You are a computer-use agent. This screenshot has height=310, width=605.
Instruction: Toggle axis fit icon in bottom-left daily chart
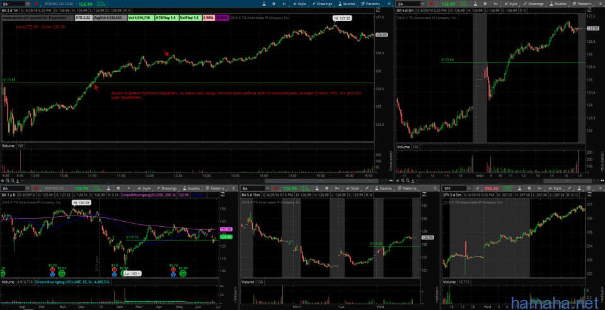222,194
